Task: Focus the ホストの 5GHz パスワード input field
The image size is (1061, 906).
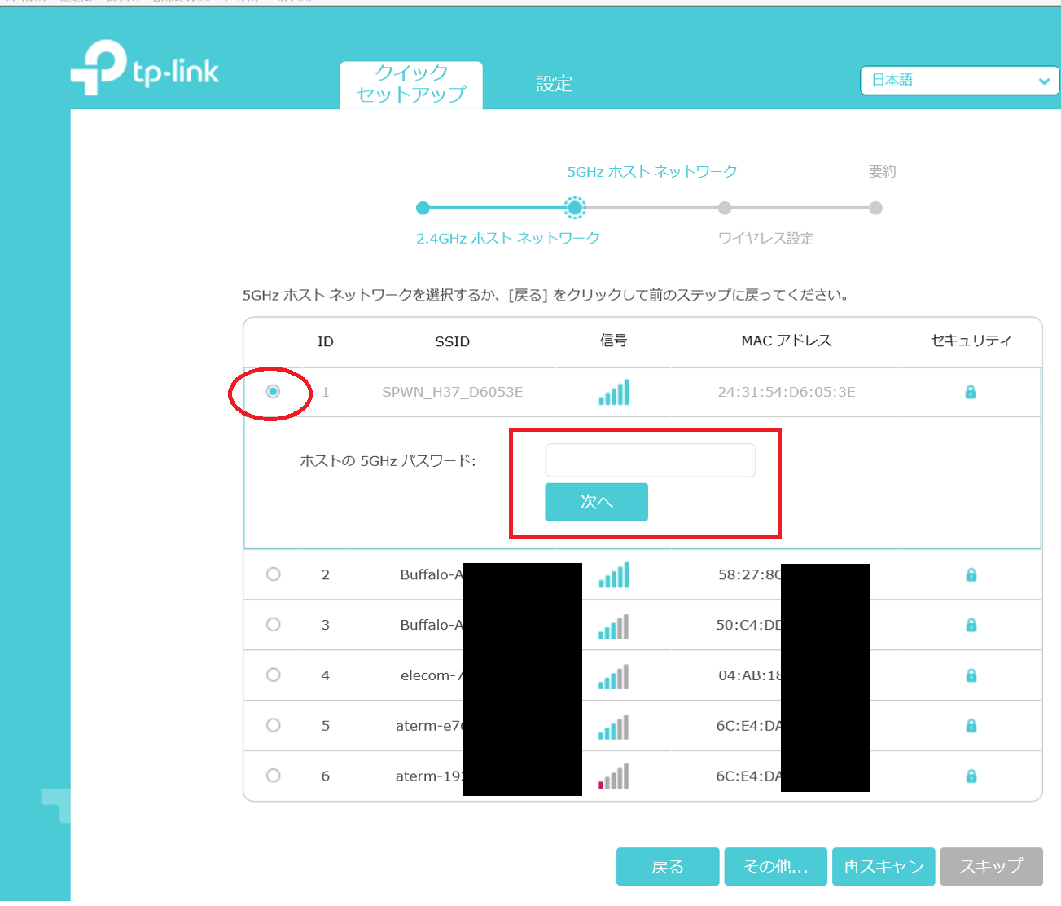Action: pyautogui.click(x=650, y=460)
